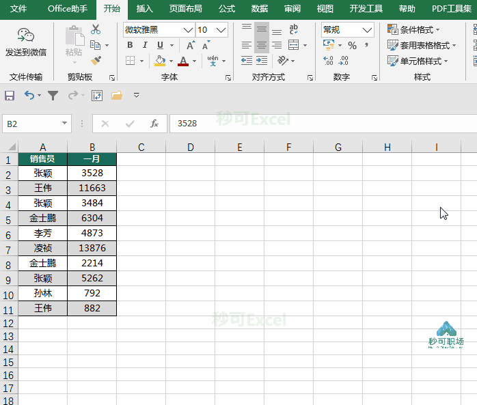The width and height of the screenshot is (477, 405).
Task: Click the custom toolbar screenshot-style icon
Action: click(x=97, y=96)
